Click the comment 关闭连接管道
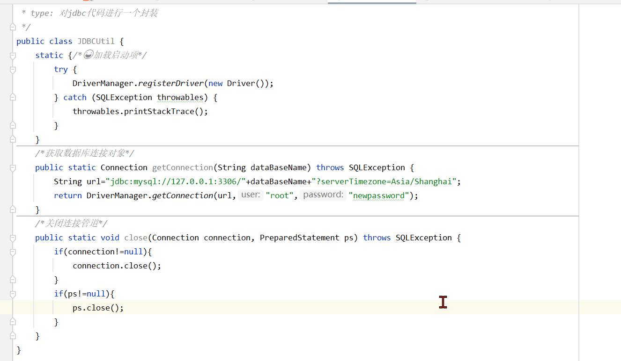This screenshot has height=361, width=621. point(71,224)
